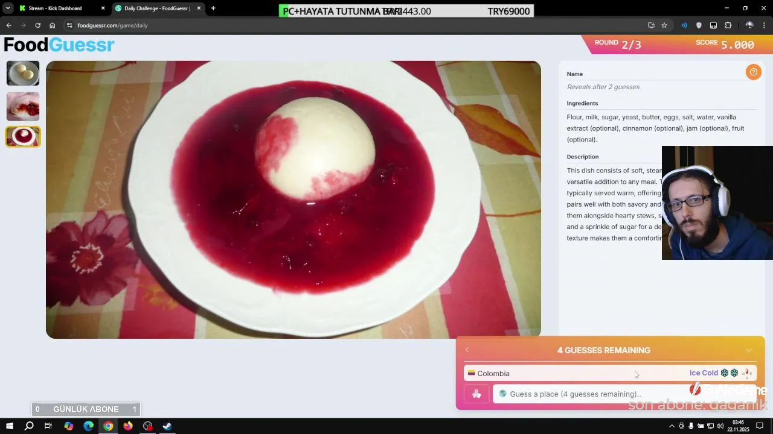The image size is (773, 434).
Task: Open Task View on taskbar
Action: [x=48, y=426]
